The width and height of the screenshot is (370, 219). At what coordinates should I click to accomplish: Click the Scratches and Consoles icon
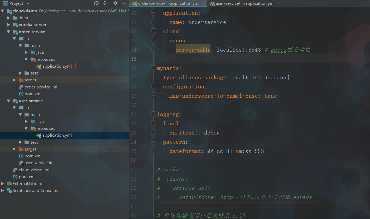coord(9,191)
